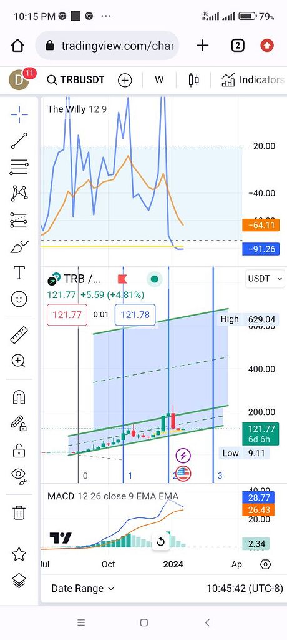Select the brush drawing tool
Screen dimensions: 287x640
coord(19,247)
